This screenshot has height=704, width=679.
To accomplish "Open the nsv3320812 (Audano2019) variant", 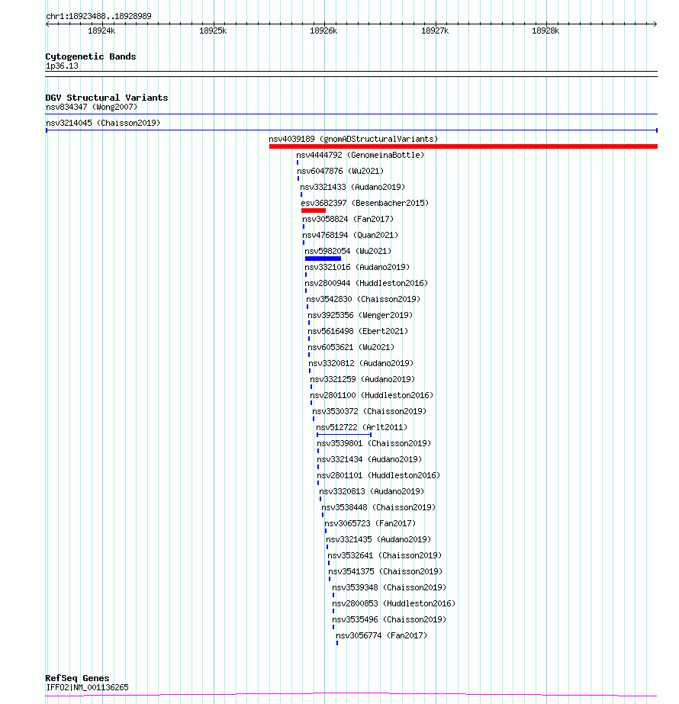I will tap(361, 363).
